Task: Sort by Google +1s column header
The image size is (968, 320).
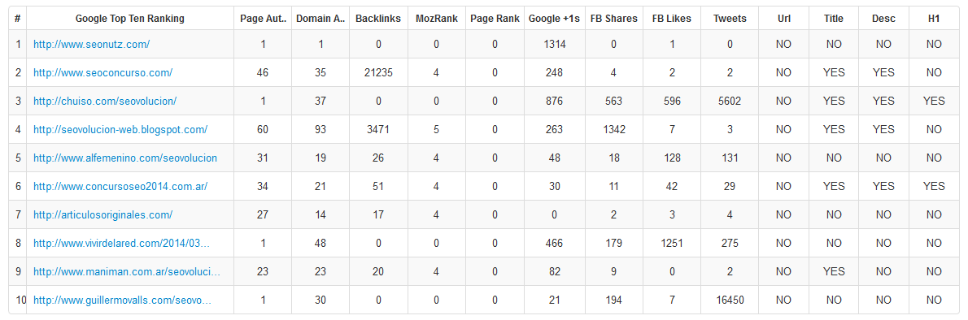Action: (x=554, y=19)
